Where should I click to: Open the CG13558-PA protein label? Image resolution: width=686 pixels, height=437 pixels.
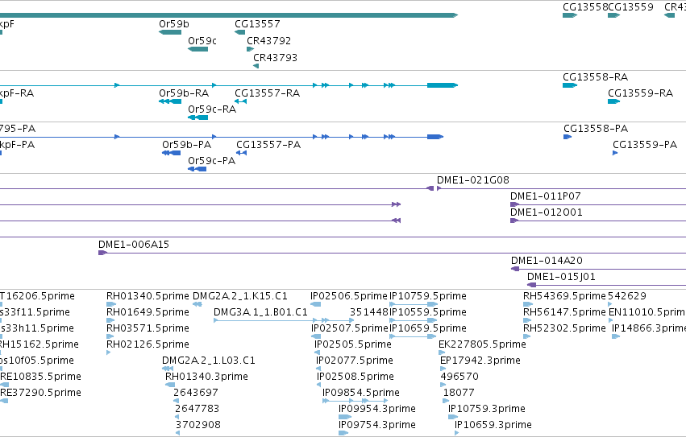596,129
